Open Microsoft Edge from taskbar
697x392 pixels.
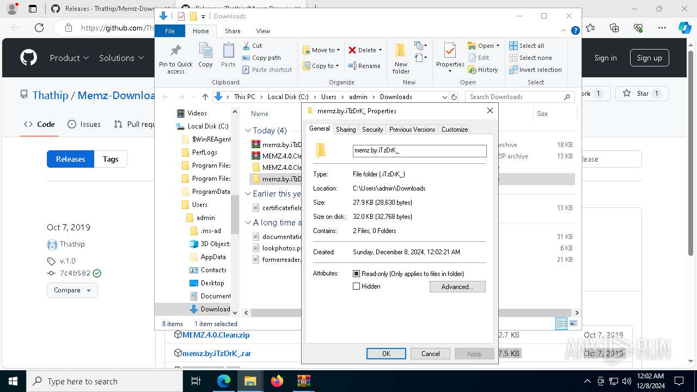pos(224,381)
